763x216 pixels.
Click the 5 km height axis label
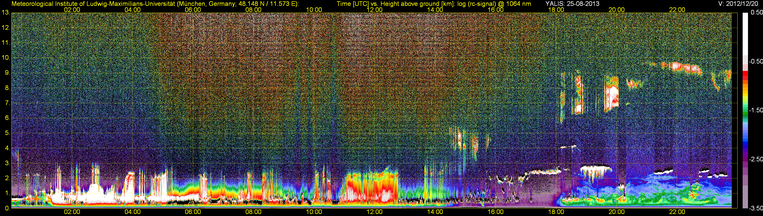pyautogui.click(x=7, y=133)
